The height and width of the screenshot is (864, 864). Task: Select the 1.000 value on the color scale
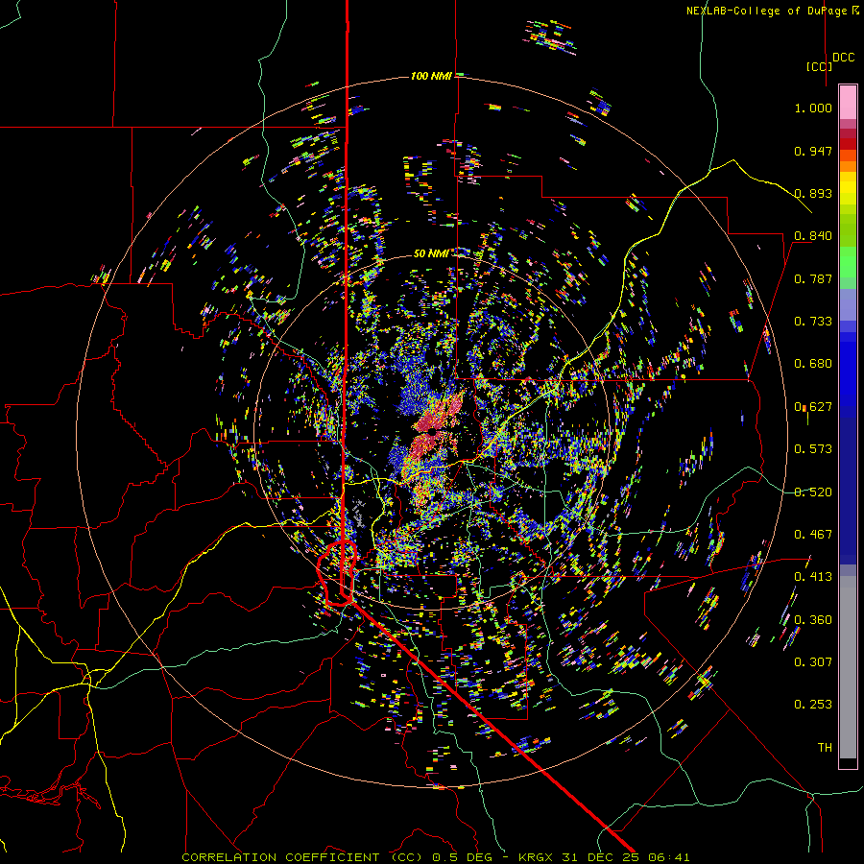point(813,108)
